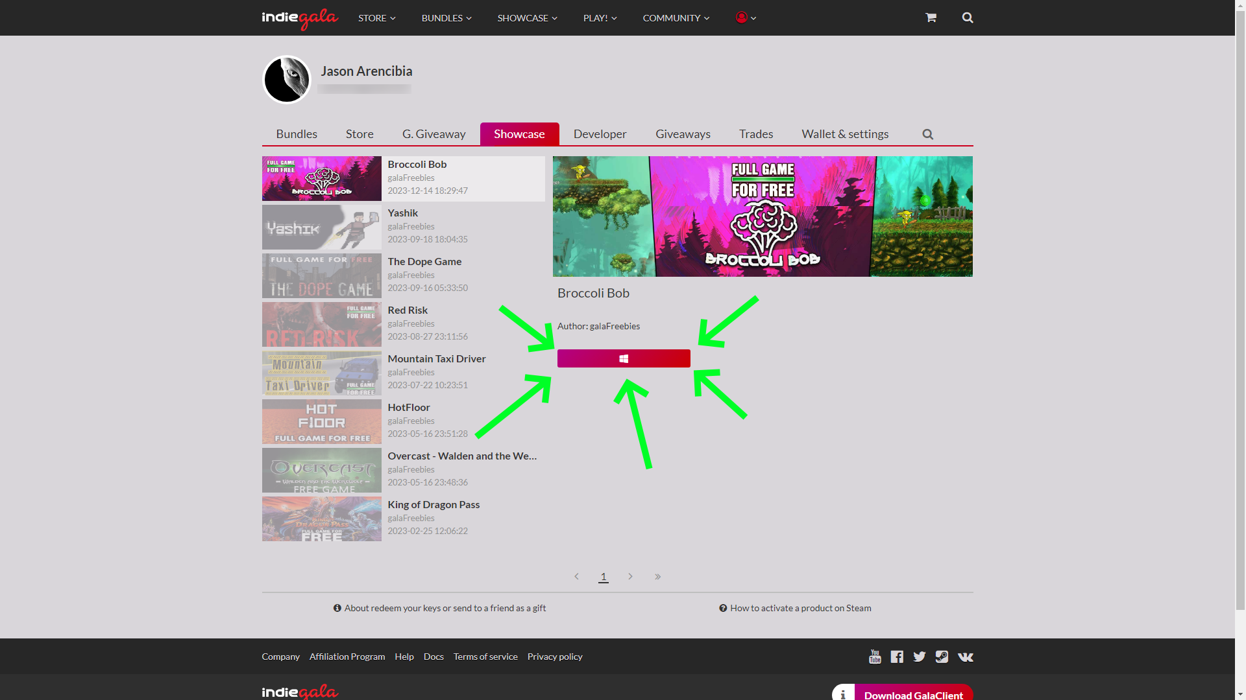Switch to the Developer tab
1246x700 pixels.
(600, 134)
